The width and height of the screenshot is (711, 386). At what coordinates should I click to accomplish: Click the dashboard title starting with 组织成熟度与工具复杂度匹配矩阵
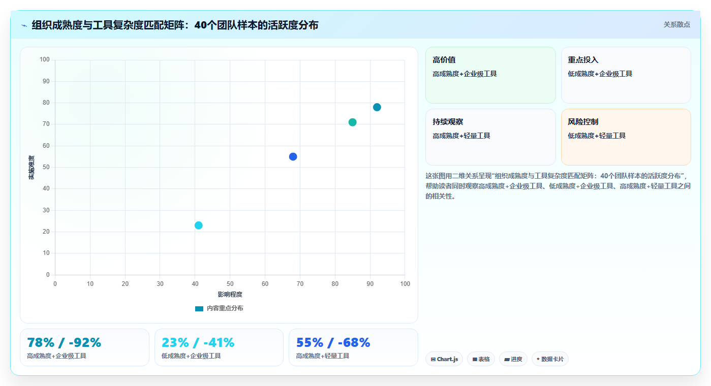(x=175, y=25)
